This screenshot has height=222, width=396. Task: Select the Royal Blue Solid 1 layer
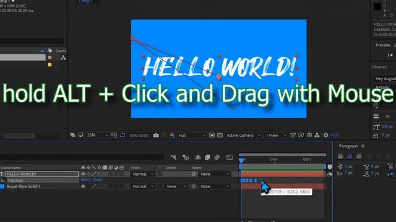(x=24, y=186)
